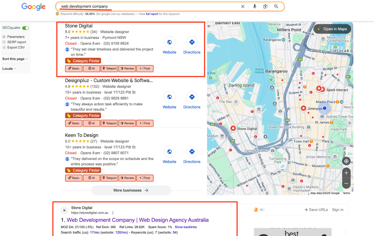Toggle SEOquake switch off
This screenshot has height=236, width=374.
click(26, 28)
